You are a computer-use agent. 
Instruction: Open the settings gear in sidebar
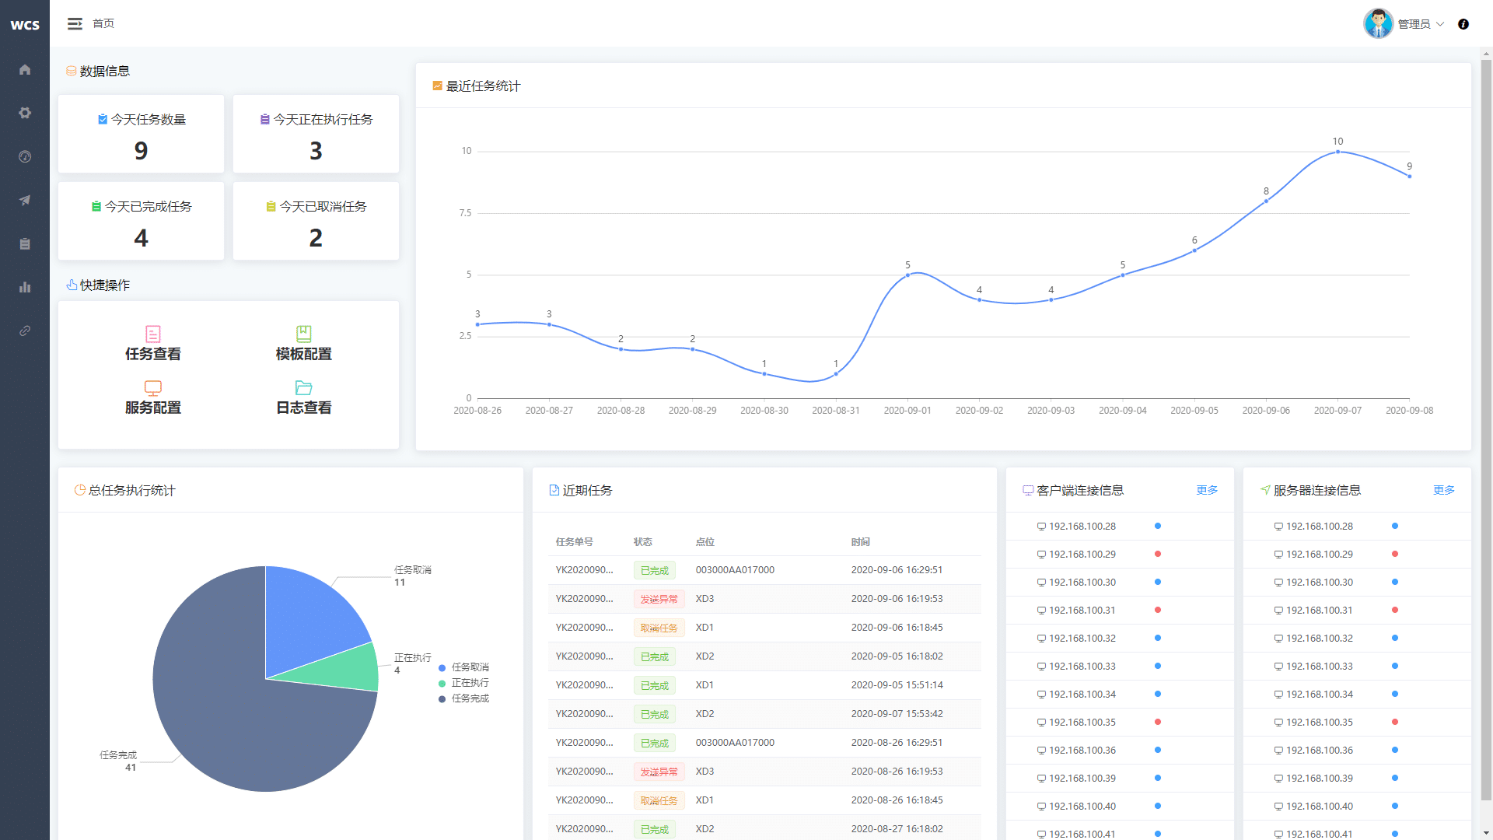pyautogui.click(x=25, y=114)
